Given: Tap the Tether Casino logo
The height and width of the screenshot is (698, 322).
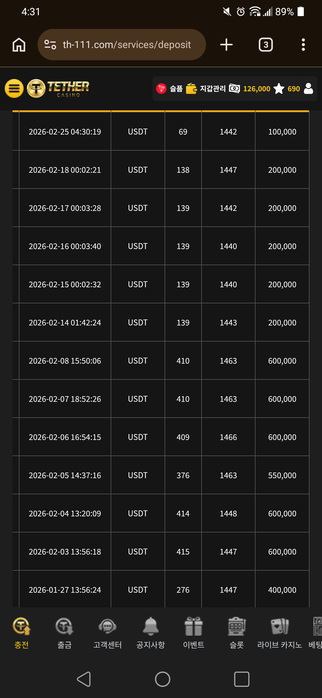Looking at the screenshot, I should click(58, 89).
